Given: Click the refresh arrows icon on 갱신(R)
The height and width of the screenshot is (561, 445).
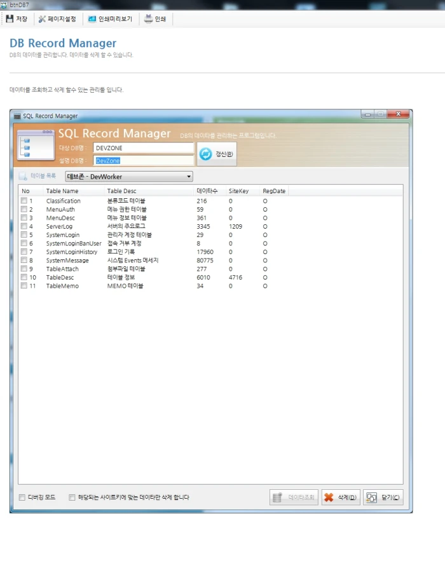Looking at the screenshot, I should (x=205, y=154).
